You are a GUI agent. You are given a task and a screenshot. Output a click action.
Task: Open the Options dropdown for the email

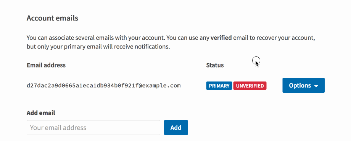(x=303, y=85)
